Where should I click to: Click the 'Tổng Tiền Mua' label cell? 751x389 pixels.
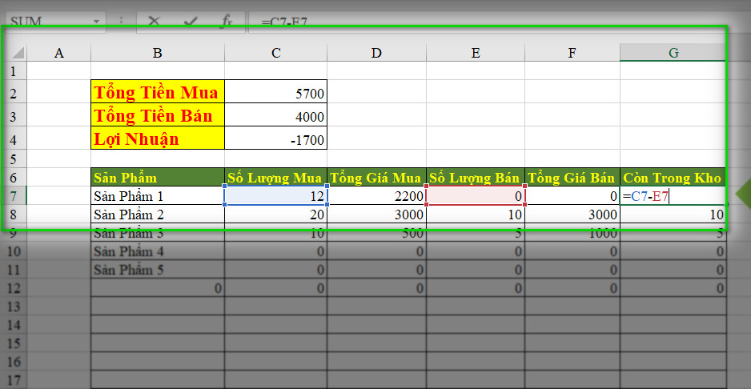coord(158,92)
